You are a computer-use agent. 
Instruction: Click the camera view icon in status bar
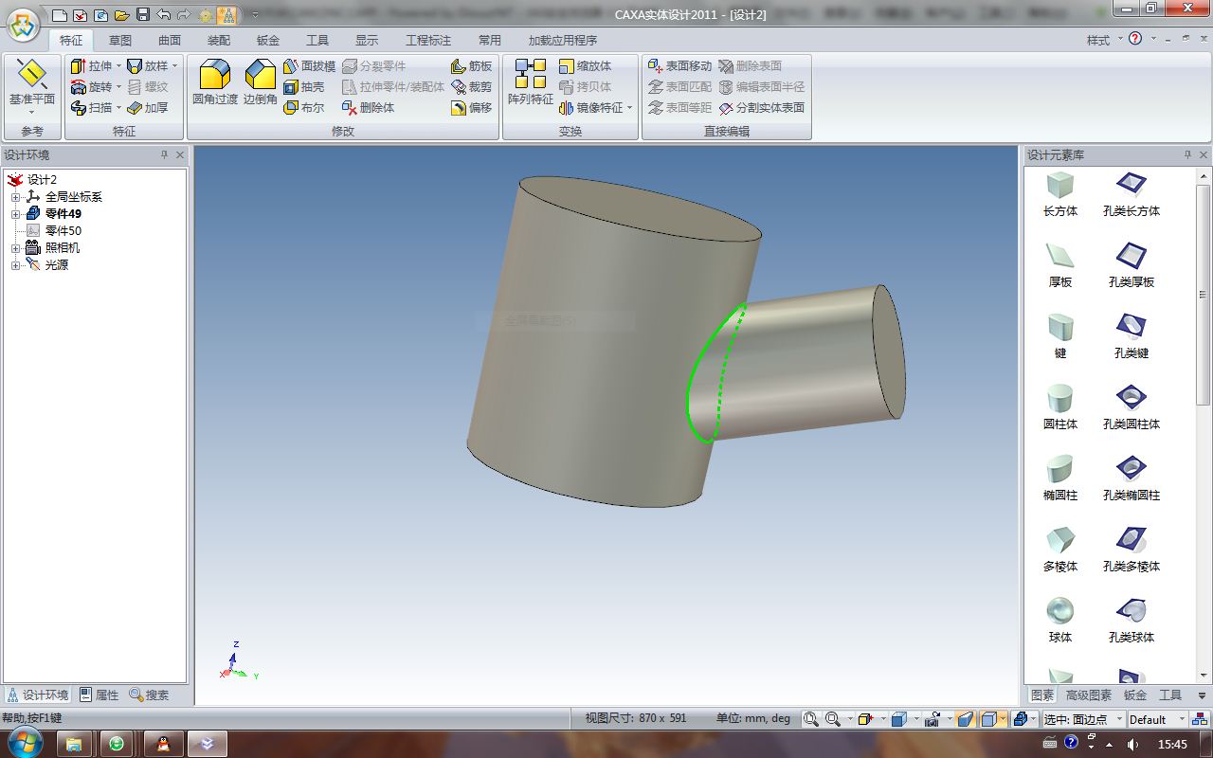point(932,719)
